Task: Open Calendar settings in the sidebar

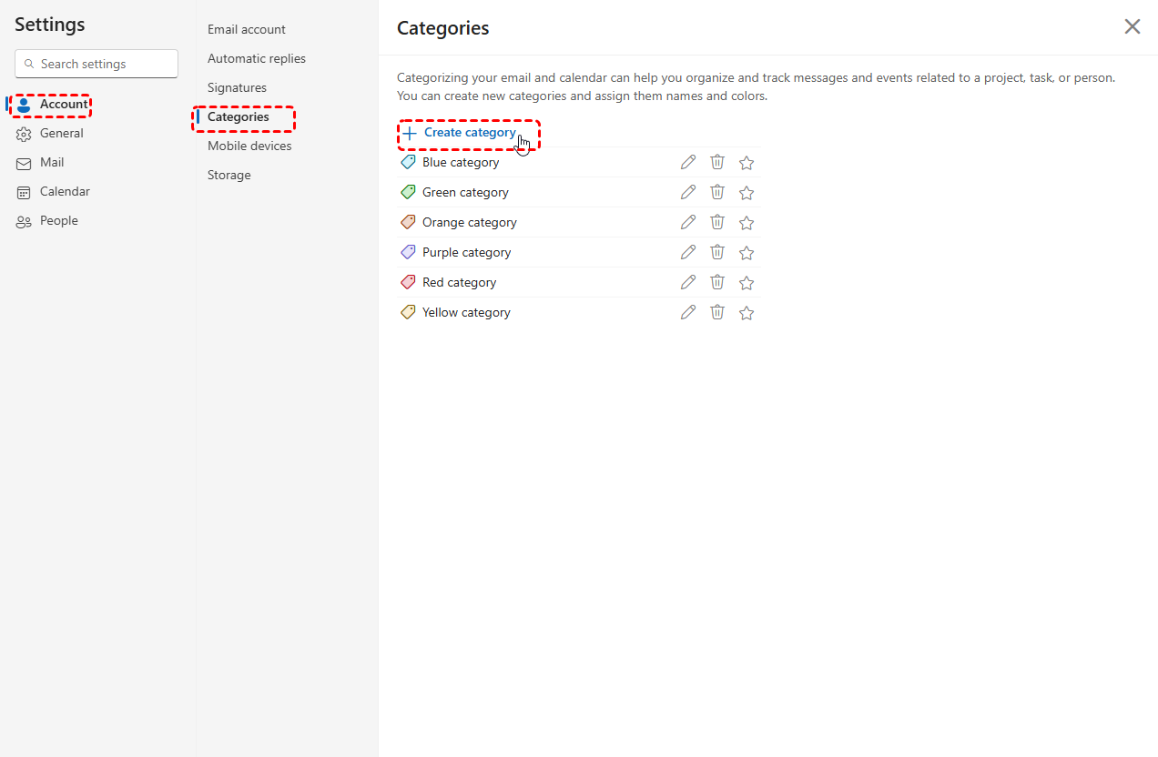Action: point(65,192)
